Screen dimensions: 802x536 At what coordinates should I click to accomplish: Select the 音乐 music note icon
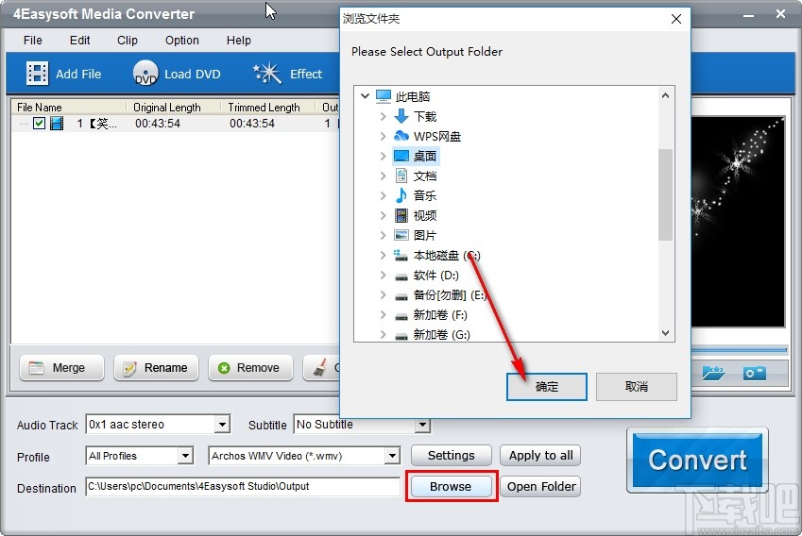pos(401,195)
